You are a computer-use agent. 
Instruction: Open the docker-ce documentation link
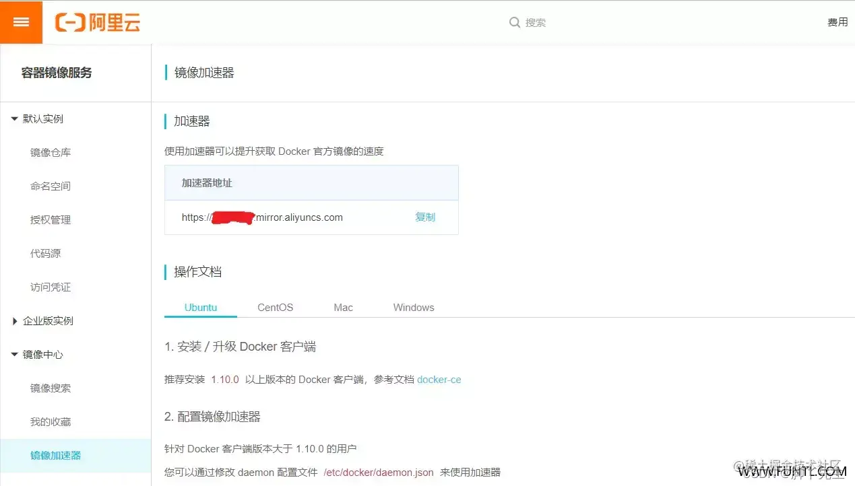439,379
